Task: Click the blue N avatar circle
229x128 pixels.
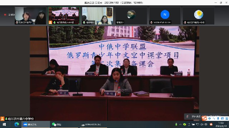Action: [x=165, y=14]
